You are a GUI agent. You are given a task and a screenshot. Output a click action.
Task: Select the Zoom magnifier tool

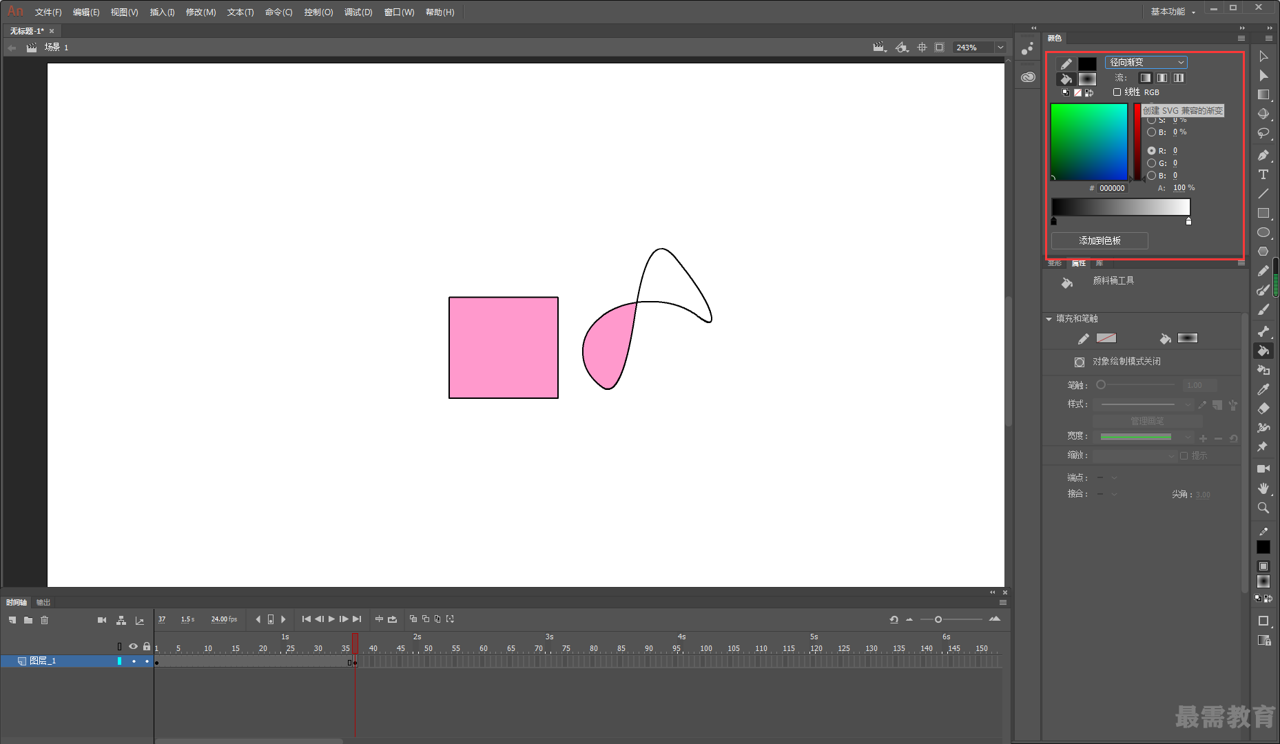[1263, 508]
